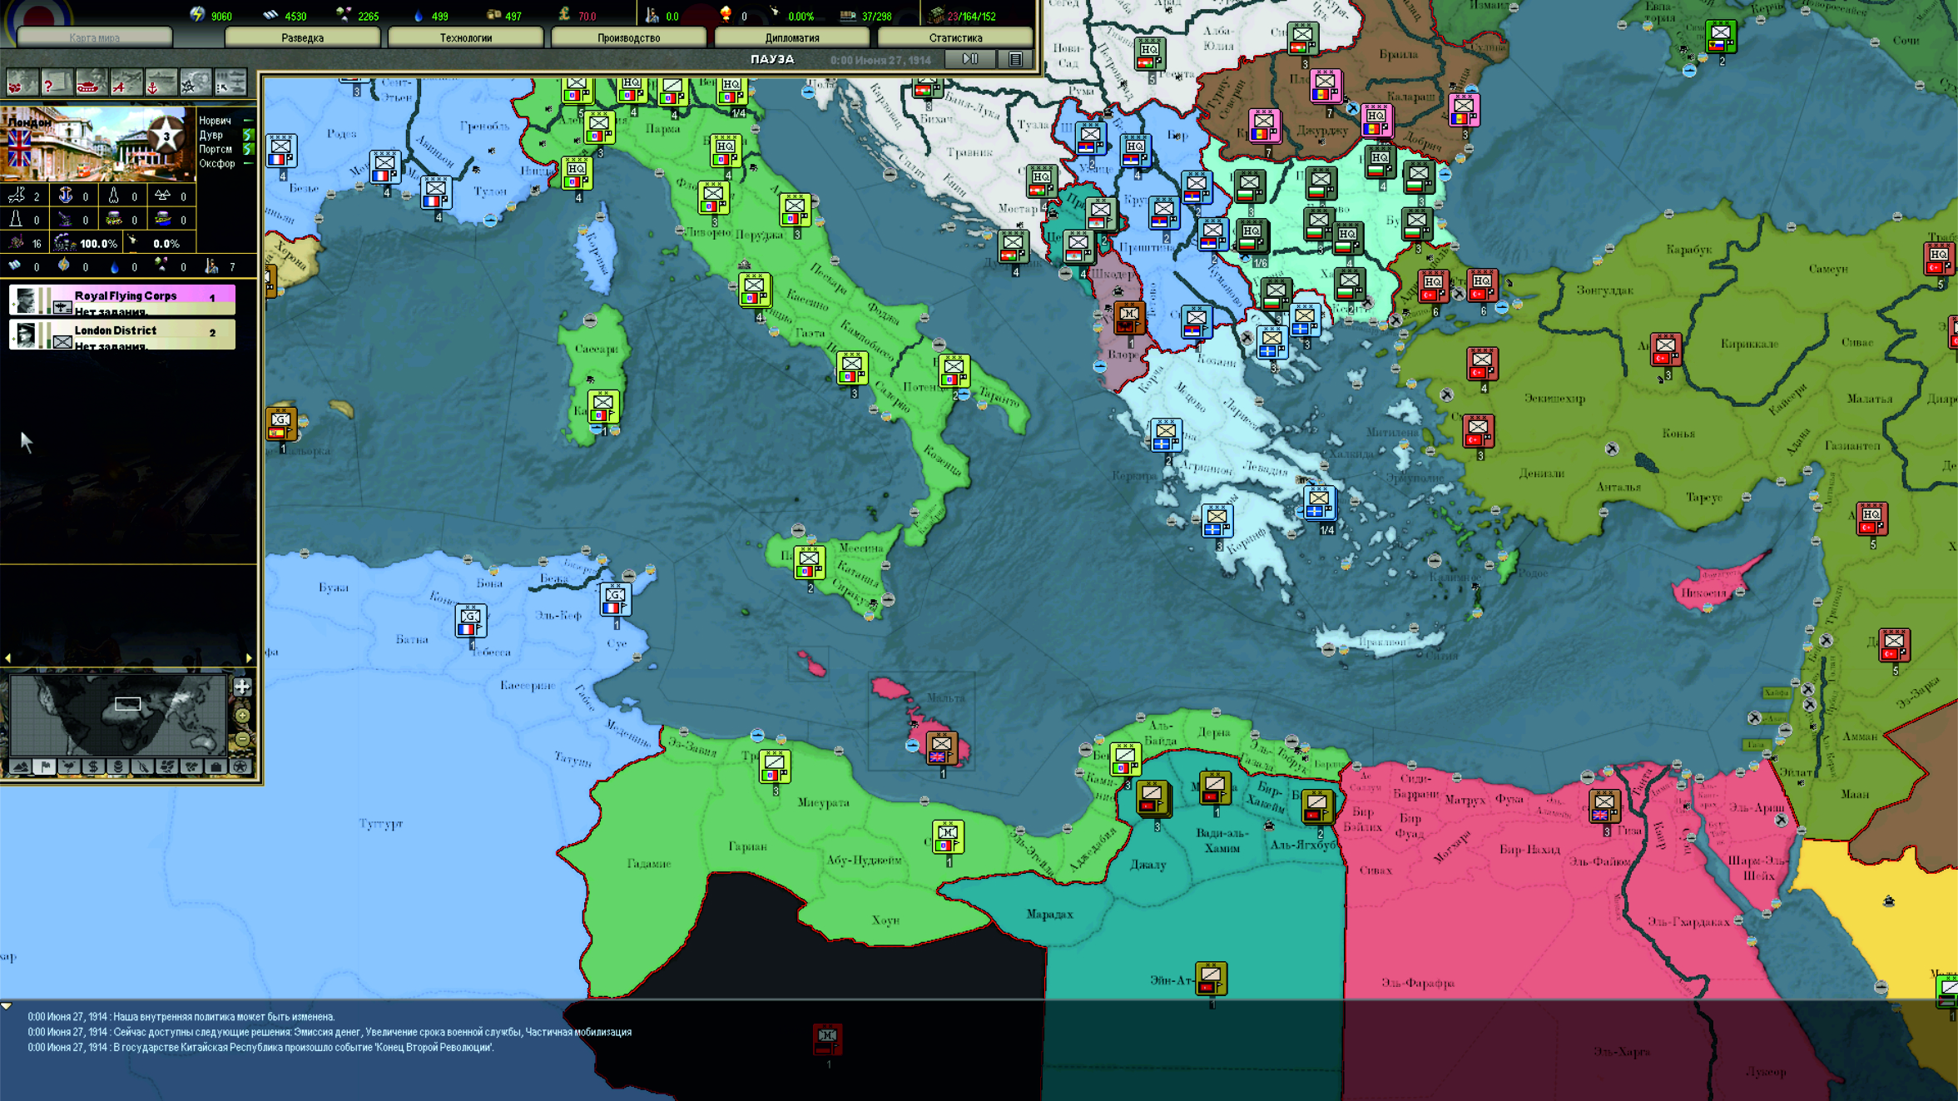Zoom out with the minimap minus button
Viewport: 1958px width, 1101px height.
pos(242,738)
